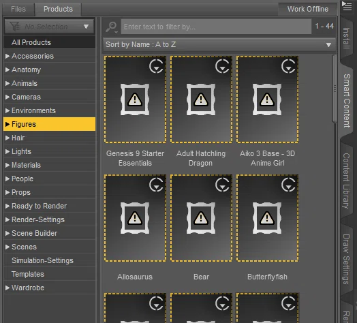Expand the People category arrow
Screen dimensions: 357x323
coord(7,179)
